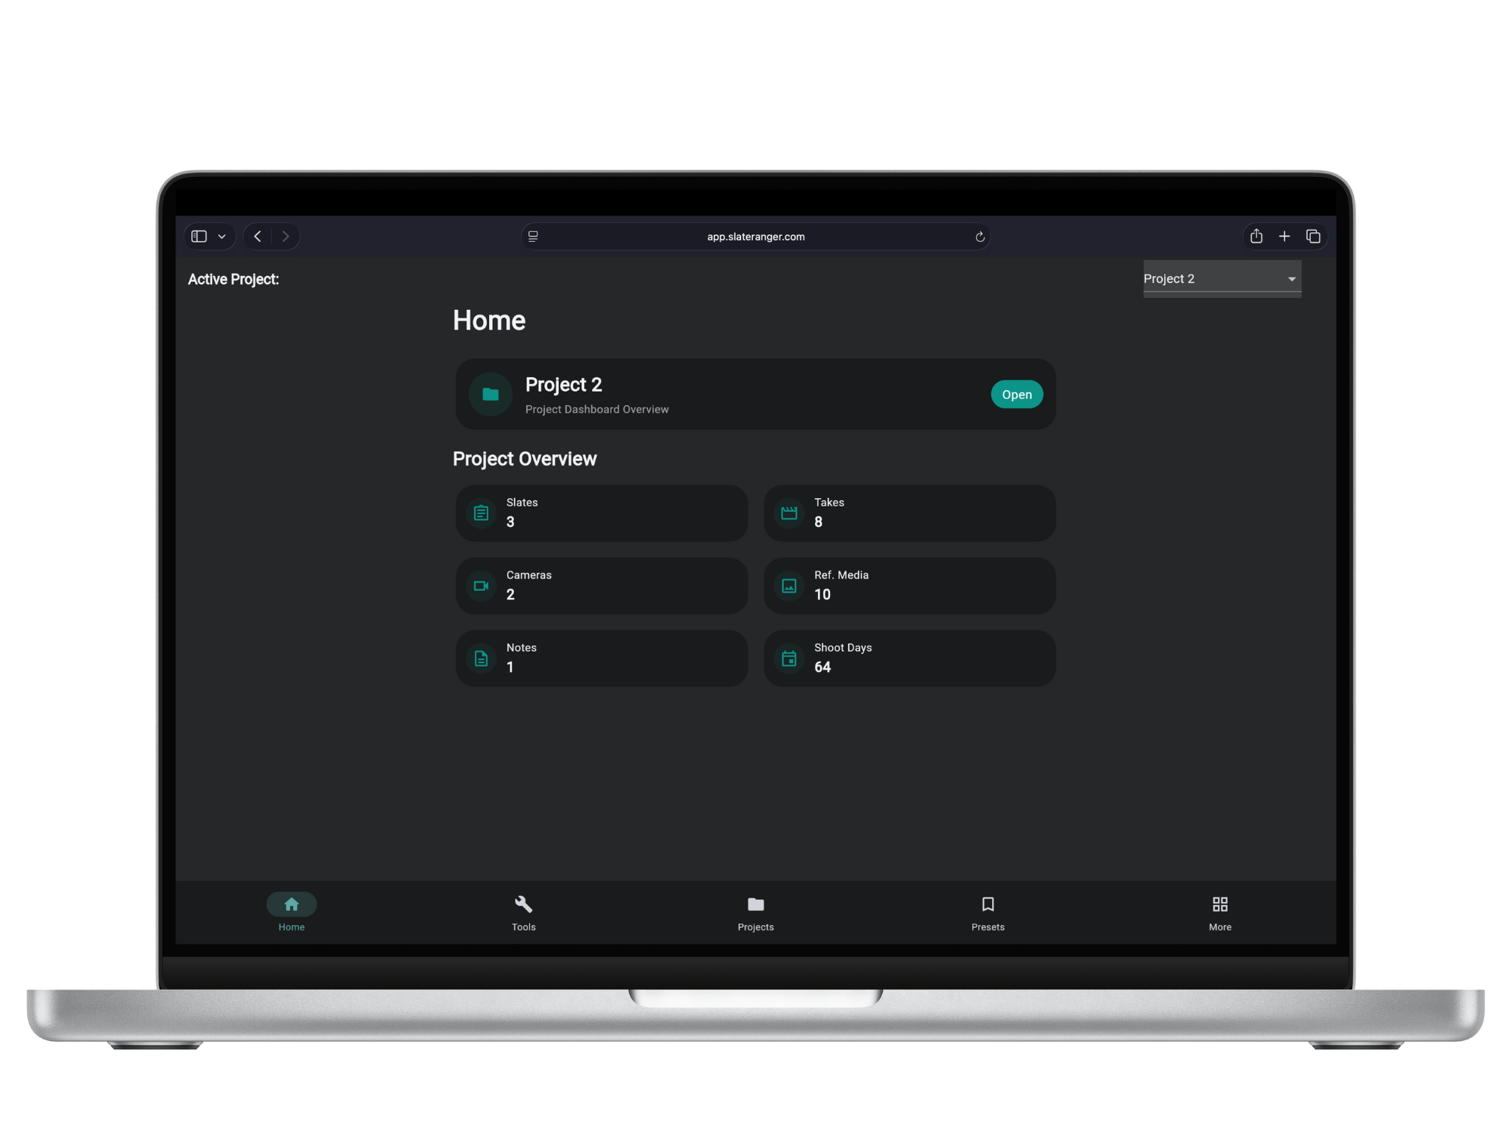Screen dimensions: 1512x1134
Task: Click the Cameras video icon
Action: coord(481,586)
